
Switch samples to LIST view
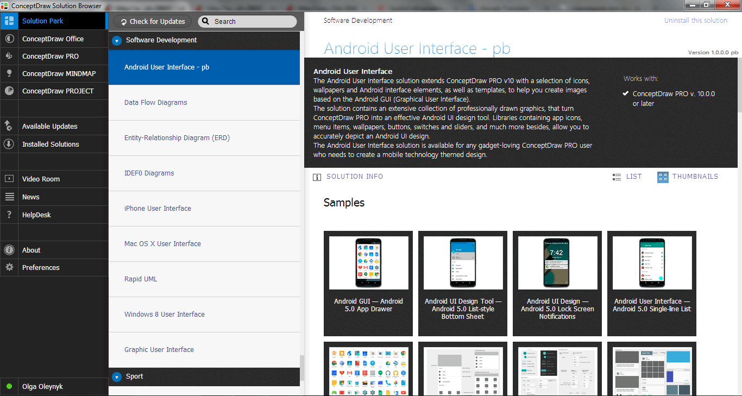tap(627, 177)
